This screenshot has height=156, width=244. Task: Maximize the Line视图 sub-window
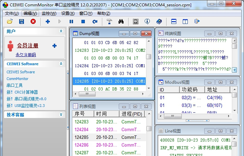220,131
